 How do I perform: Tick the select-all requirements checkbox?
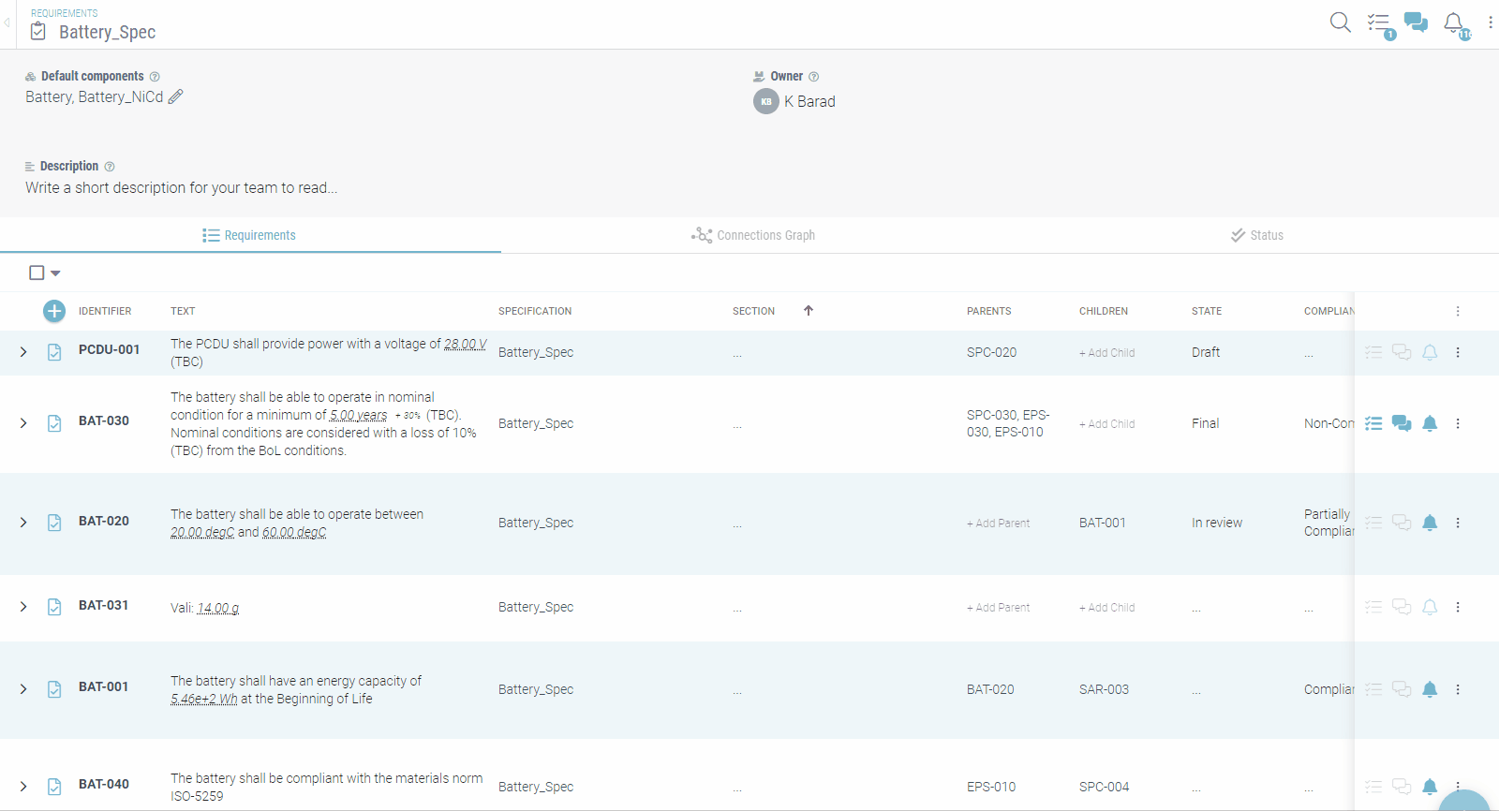pos(37,273)
